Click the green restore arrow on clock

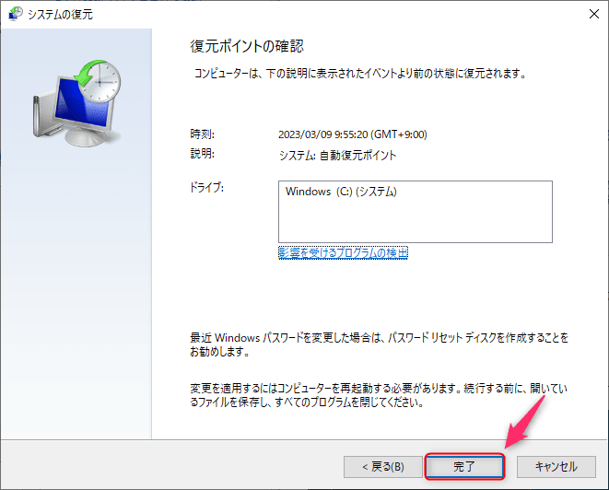tap(87, 73)
